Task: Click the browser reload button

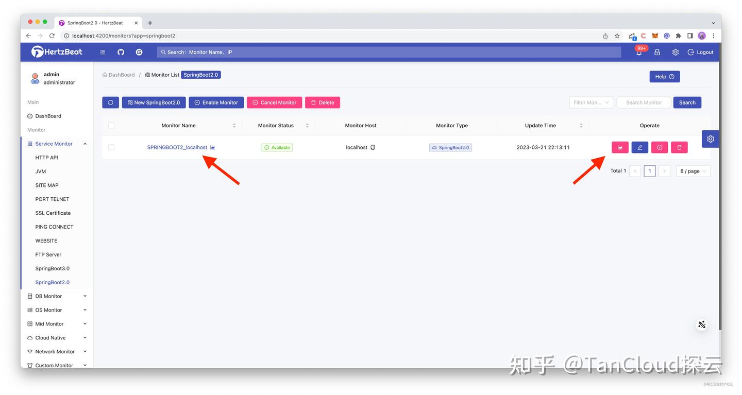Action: point(52,36)
